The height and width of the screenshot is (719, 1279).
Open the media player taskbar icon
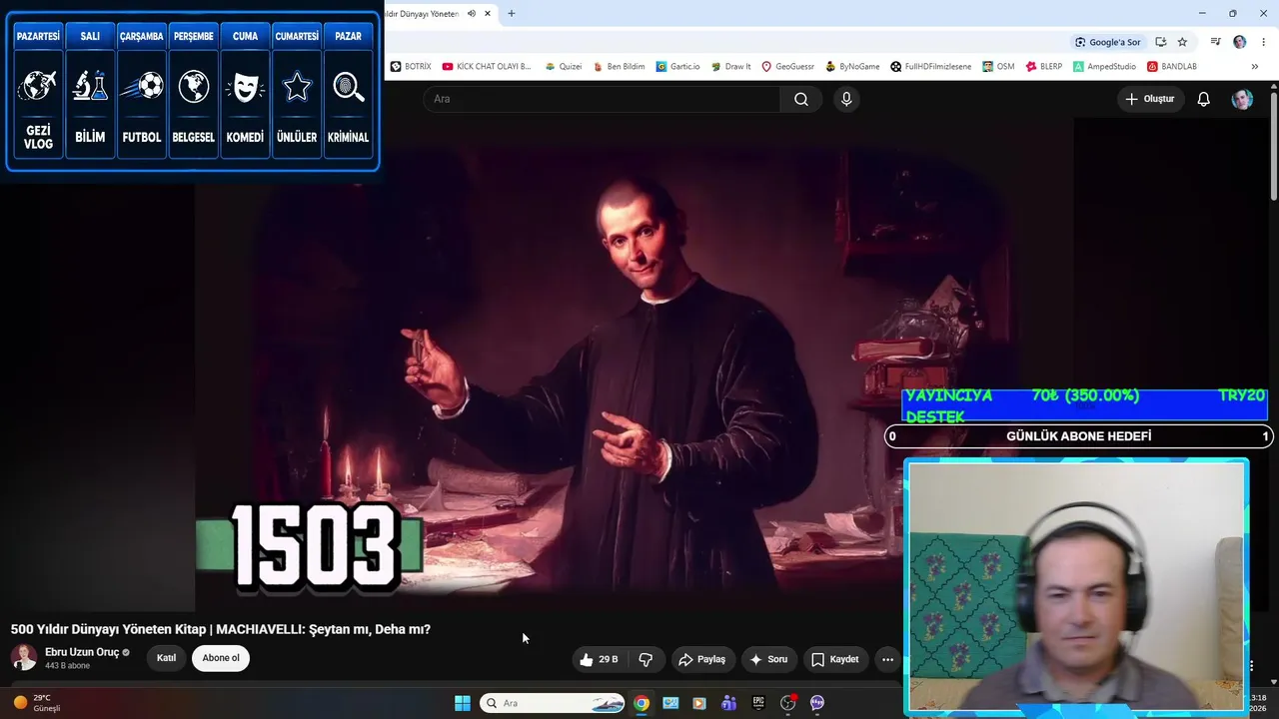(699, 703)
